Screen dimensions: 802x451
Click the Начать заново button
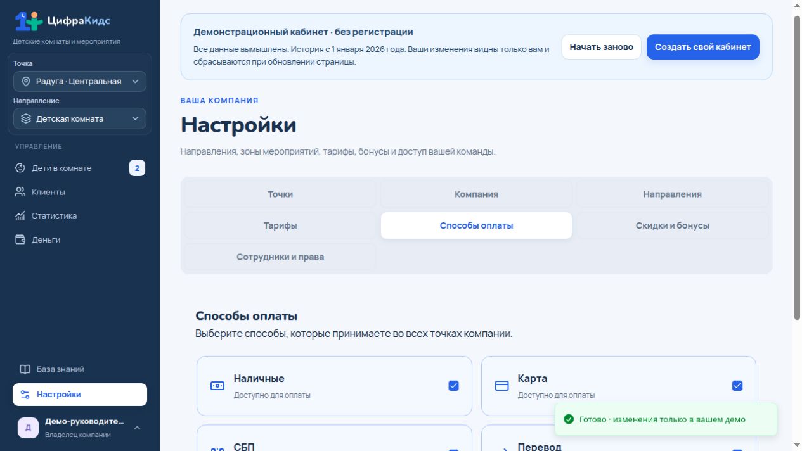[x=601, y=47]
